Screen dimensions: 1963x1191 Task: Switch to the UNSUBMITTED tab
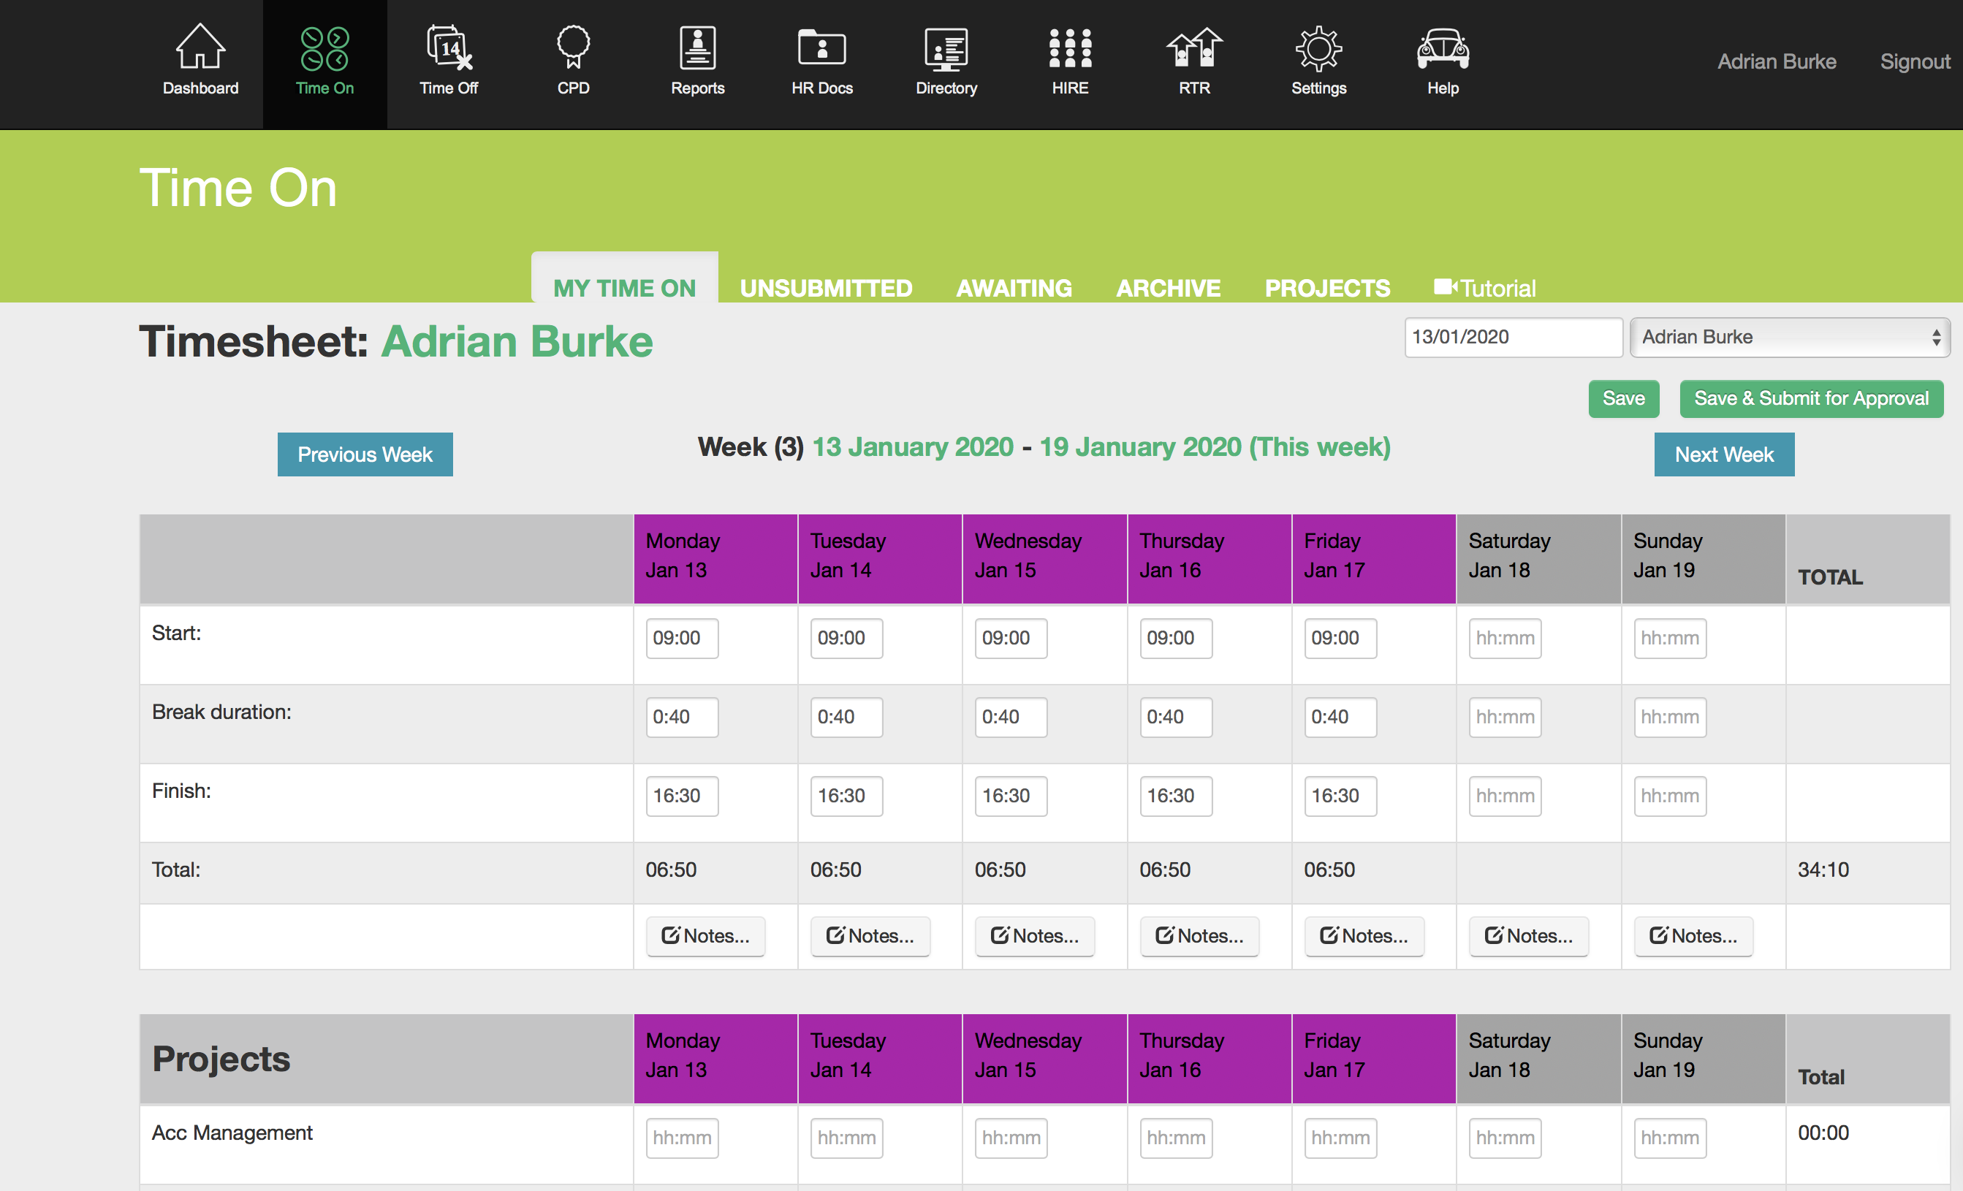click(x=825, y=288)
